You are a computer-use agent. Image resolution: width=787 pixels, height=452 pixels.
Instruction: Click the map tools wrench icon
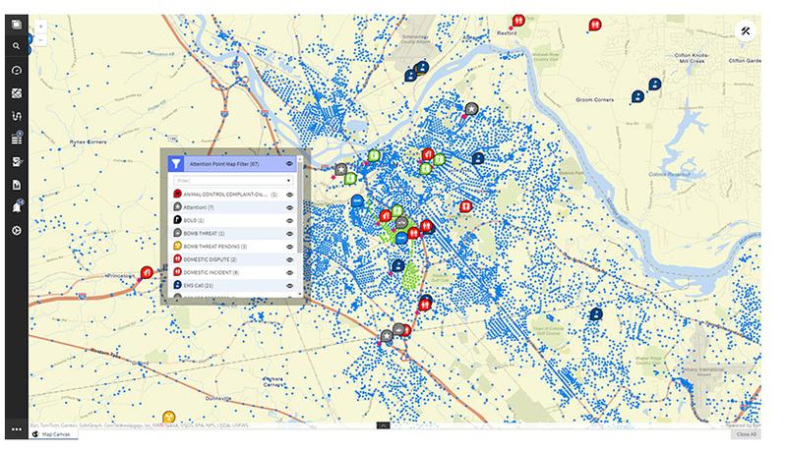click(x=746, y=31)
